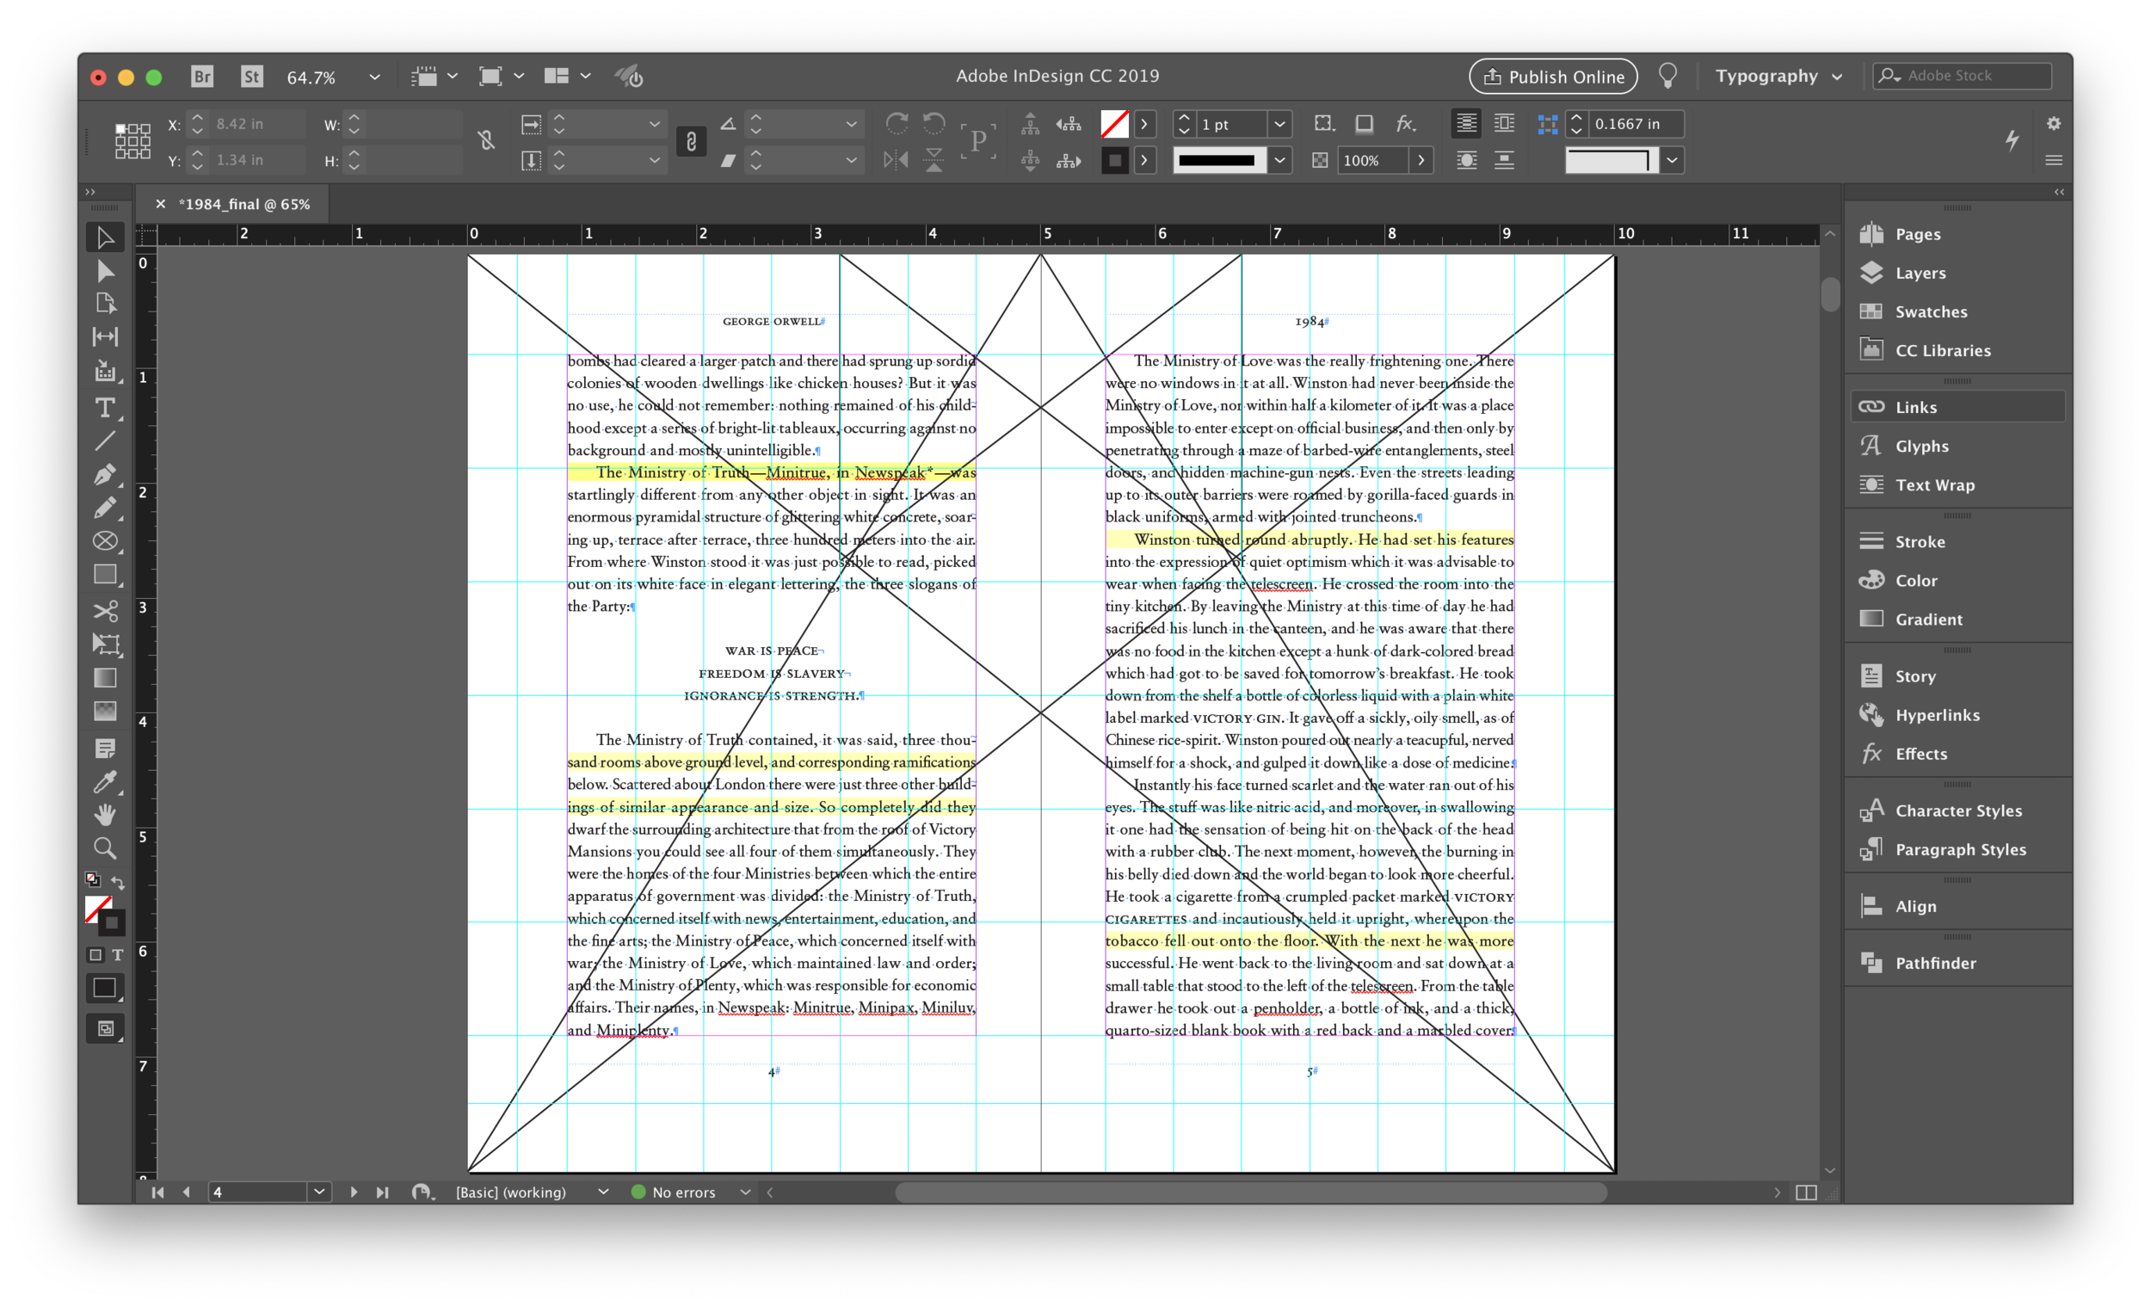Select the Hand tool
The width and height of the screenshot is (2151, 1307).
105,815
